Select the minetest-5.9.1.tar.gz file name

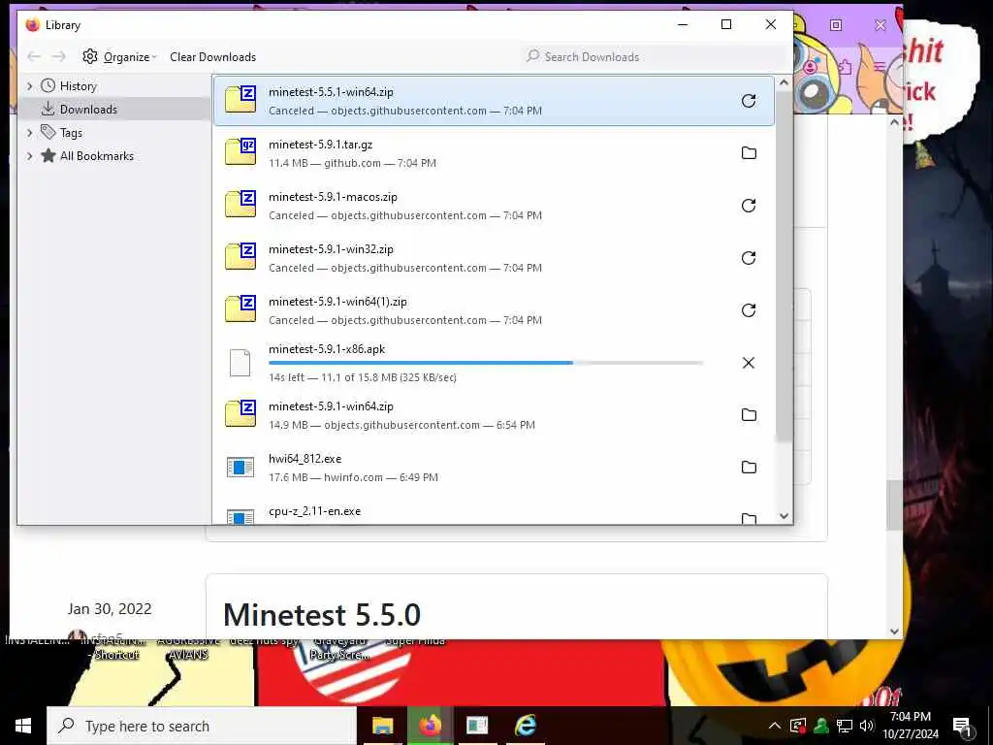click(x=320, y=145)
